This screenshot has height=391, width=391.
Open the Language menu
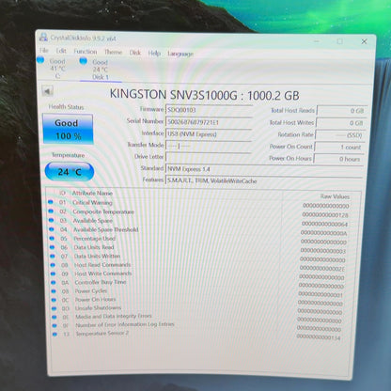click(x=180, y=54)
